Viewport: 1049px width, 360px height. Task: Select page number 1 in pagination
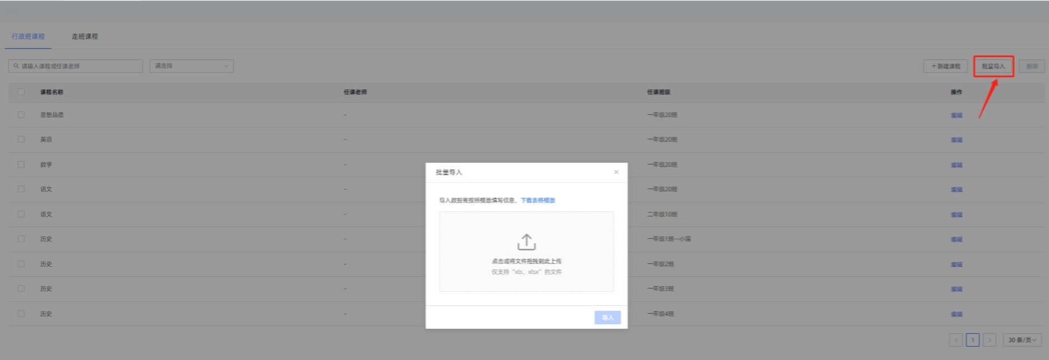[x=973, y=340]
